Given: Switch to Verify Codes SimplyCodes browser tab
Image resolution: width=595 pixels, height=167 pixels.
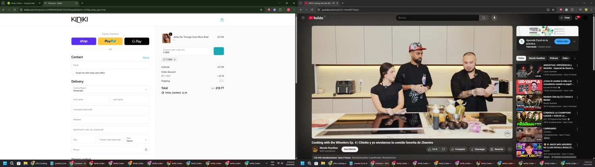Looking at the screenshot, I should (x=24, y=3).
